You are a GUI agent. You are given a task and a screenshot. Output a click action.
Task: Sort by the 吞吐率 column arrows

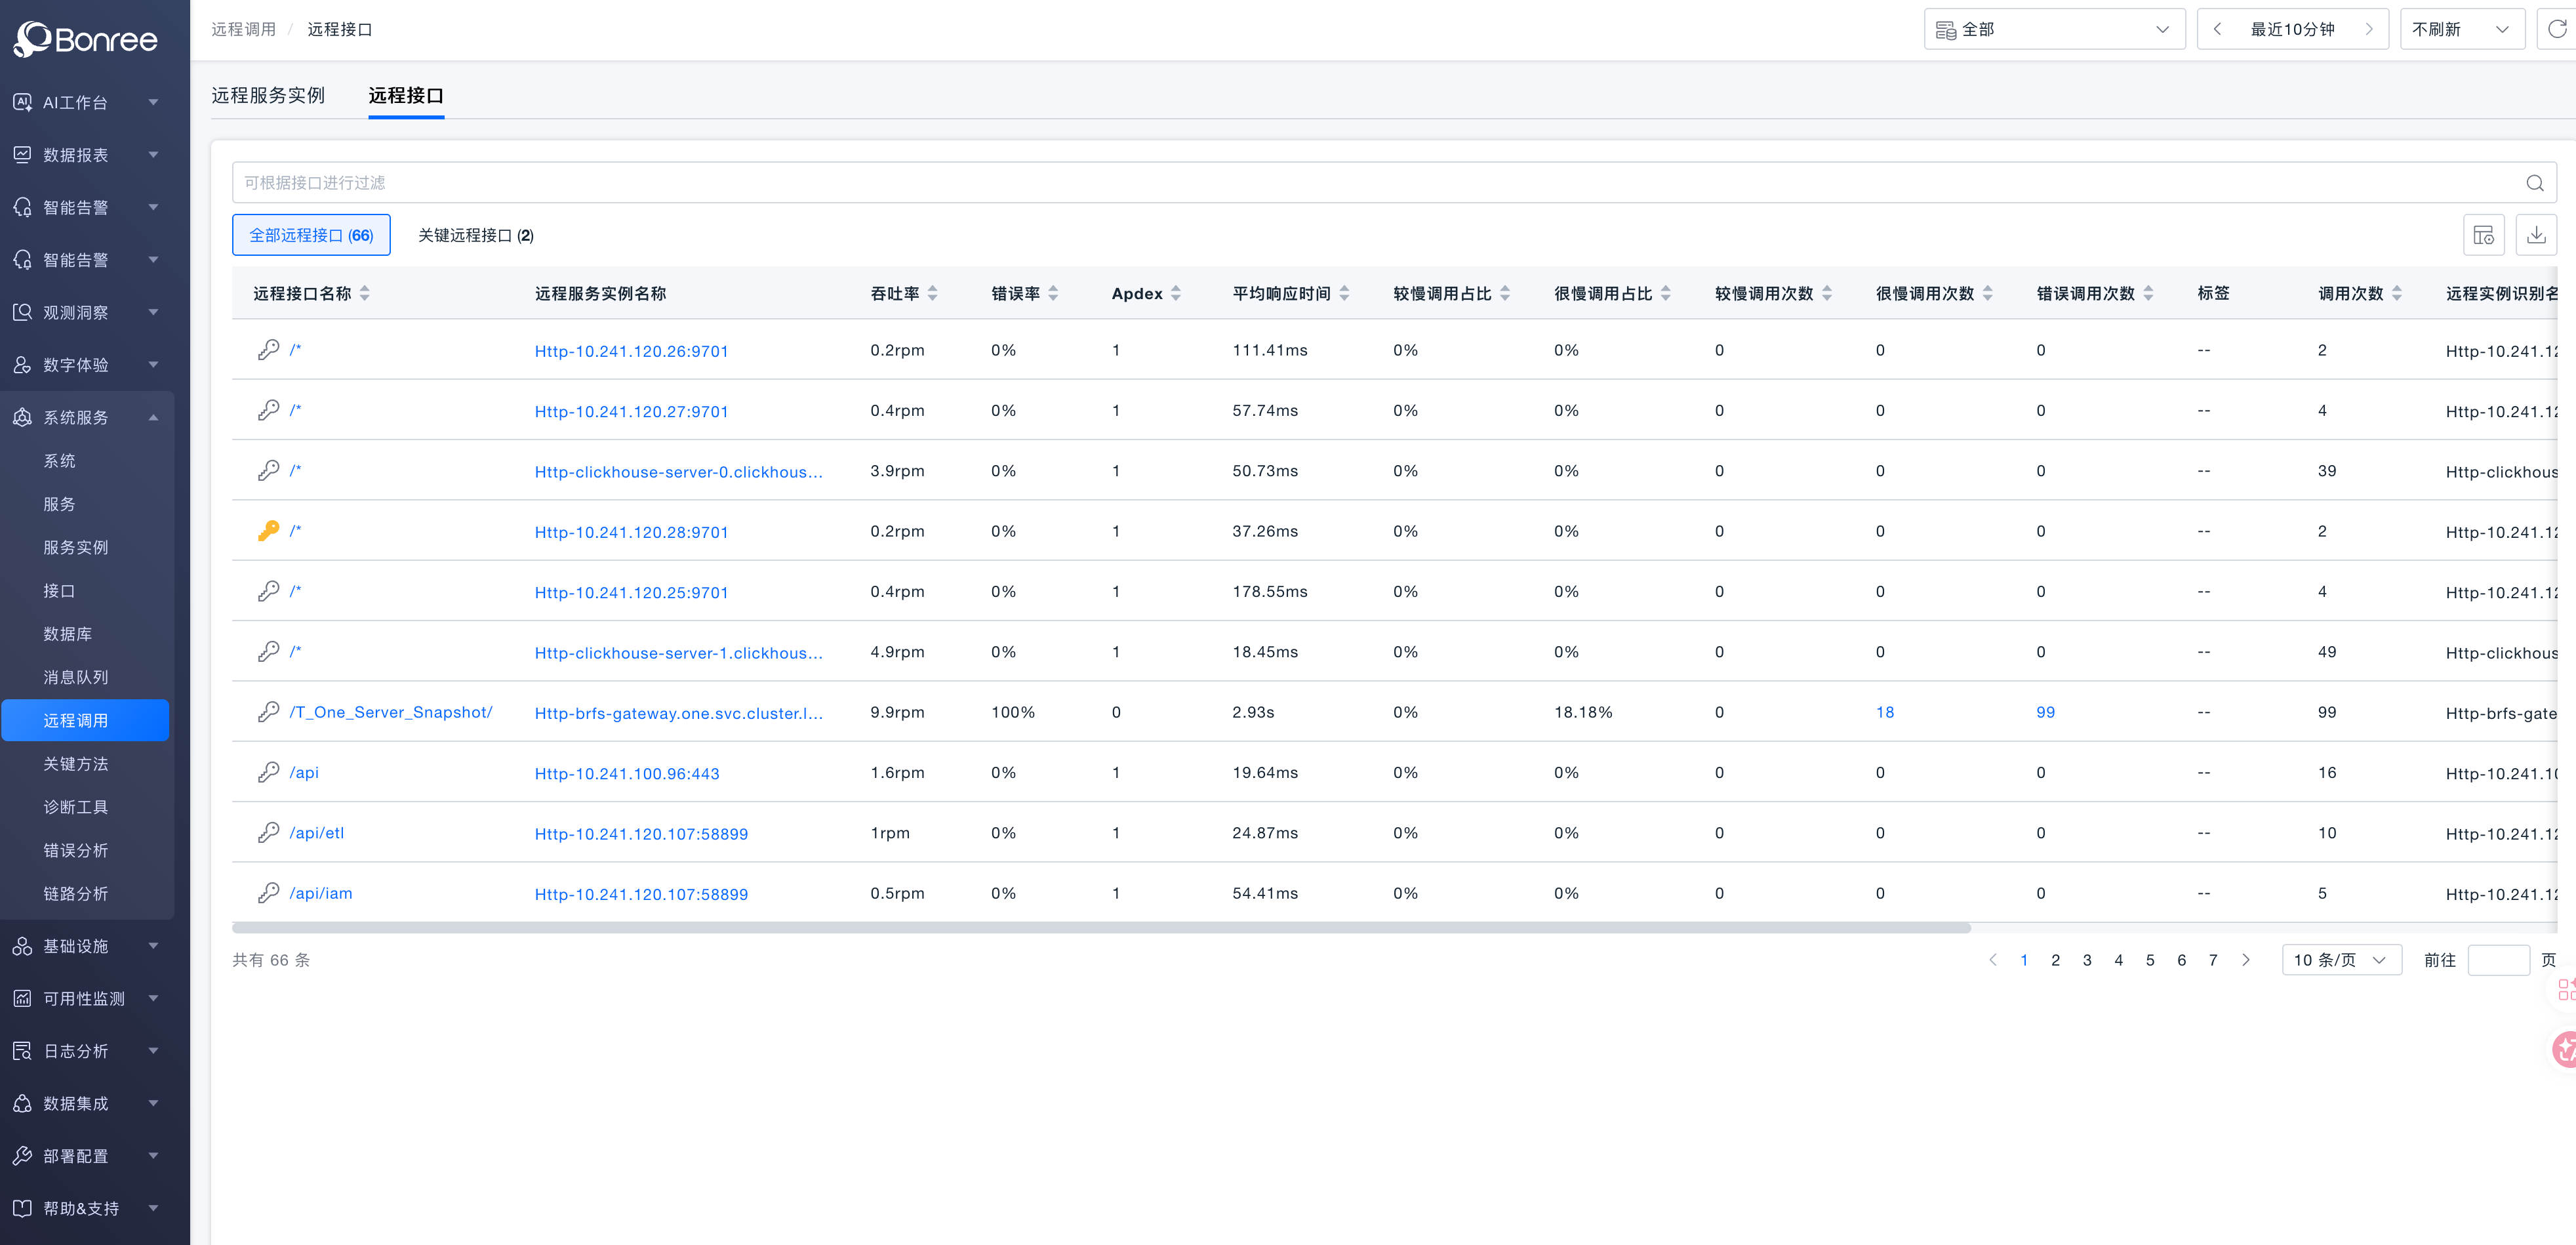(932, 293)
